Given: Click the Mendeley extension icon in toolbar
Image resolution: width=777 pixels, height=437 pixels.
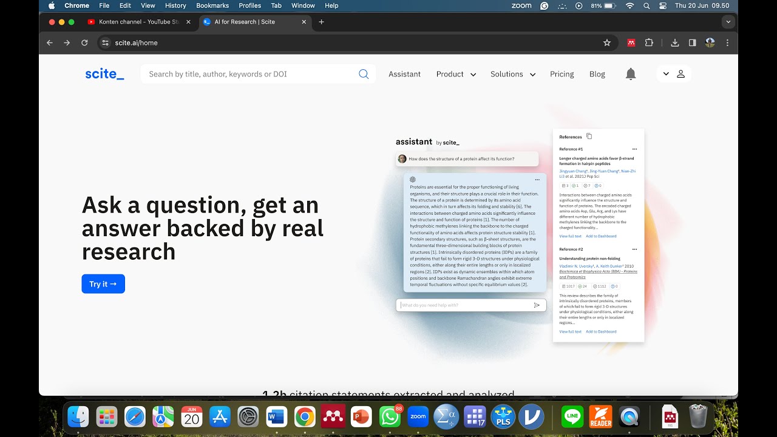Looking at the screenshot, I should tap(631, 42).
